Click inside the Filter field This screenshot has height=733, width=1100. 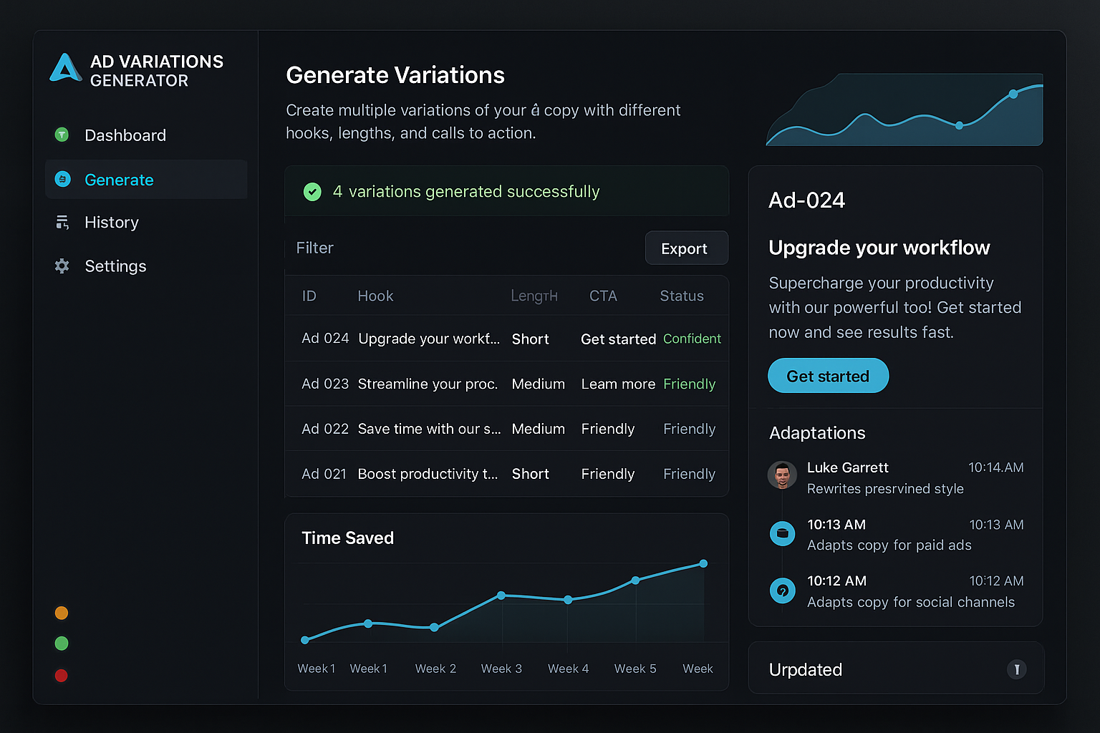click(314, 248)
